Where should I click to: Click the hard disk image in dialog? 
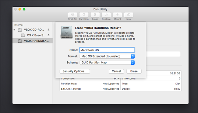(x=66, y=32)
